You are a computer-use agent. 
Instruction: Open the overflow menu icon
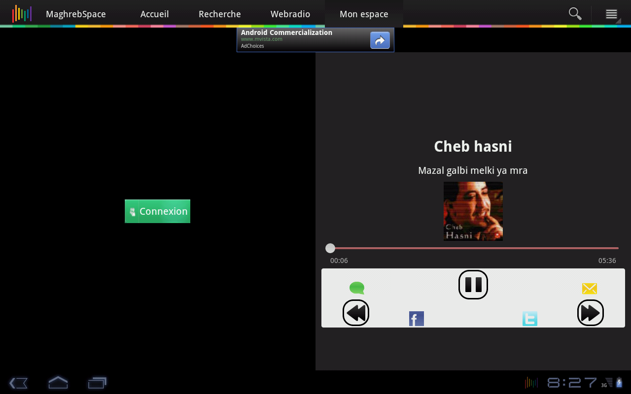[x=612, y=14]
